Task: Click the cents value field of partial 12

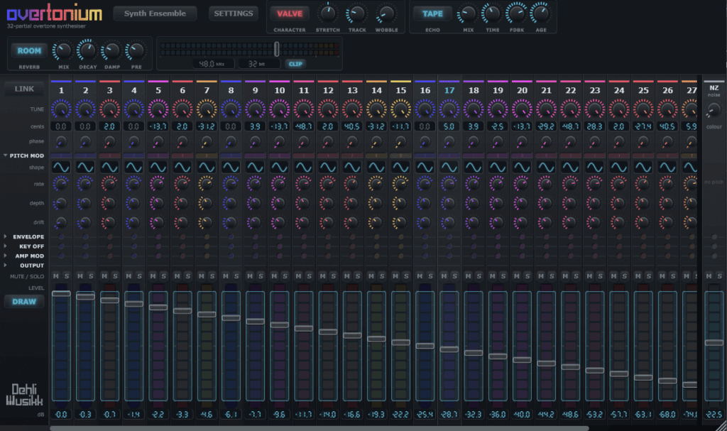Action: click(x=328, y=126)
